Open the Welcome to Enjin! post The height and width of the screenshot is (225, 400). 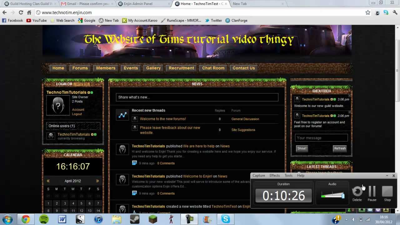(x=197, y=176)
